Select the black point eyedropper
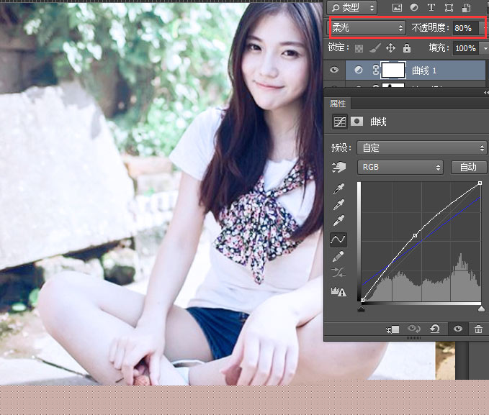Screen dimensions: 489x415 click(339, 188)
